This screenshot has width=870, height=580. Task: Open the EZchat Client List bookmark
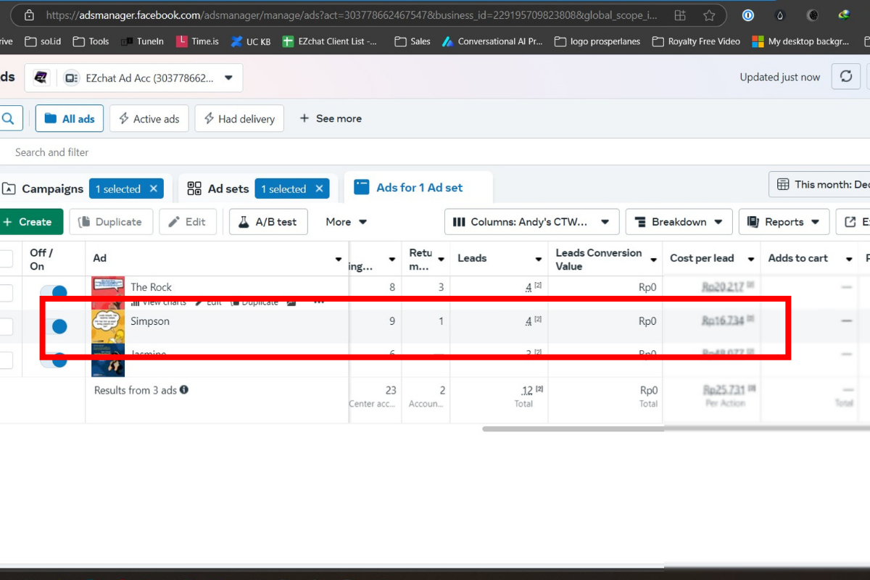point(330,41)
